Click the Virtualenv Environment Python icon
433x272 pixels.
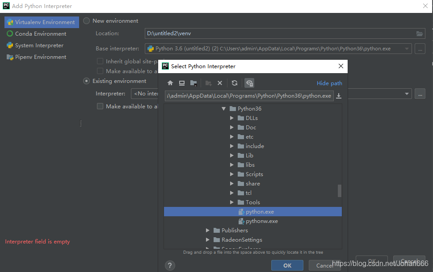10,22
